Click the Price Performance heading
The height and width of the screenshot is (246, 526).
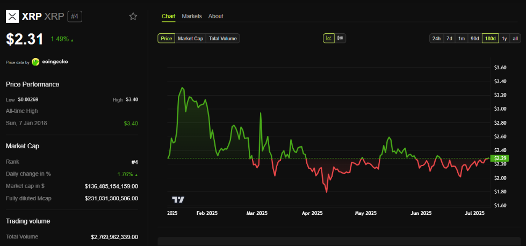(x=33, y=84)
